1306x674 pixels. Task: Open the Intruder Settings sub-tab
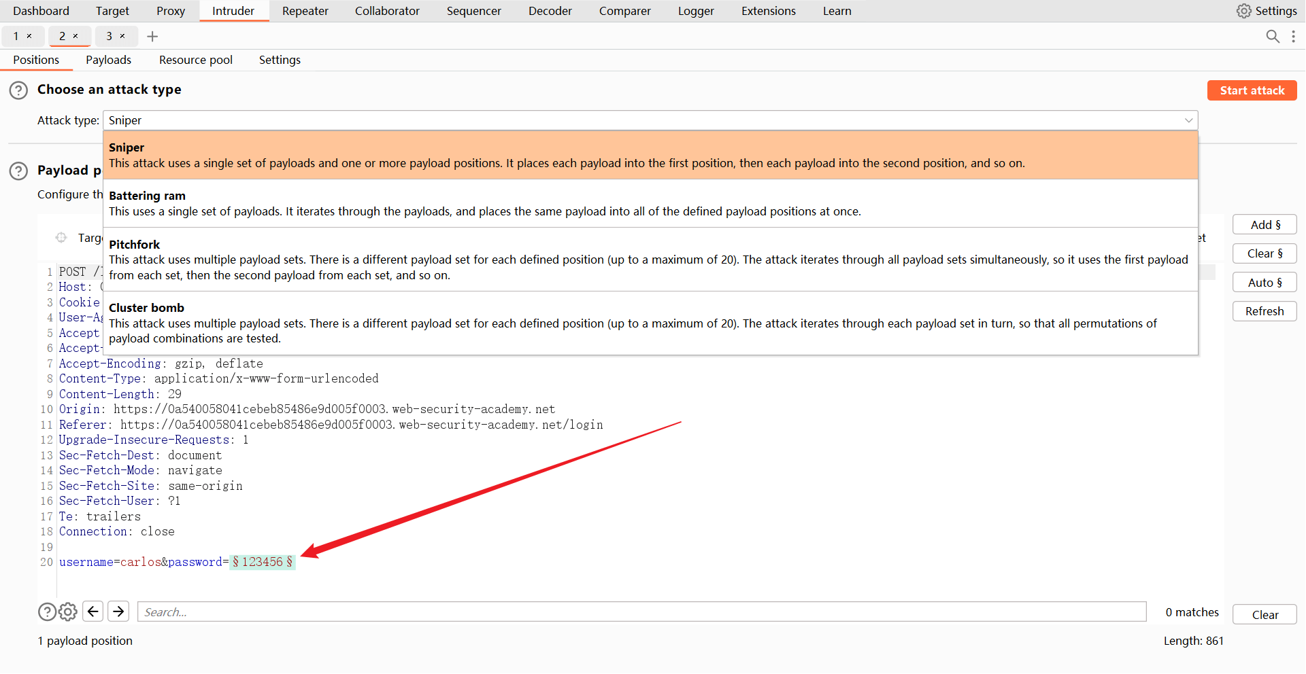pos(280,60)
